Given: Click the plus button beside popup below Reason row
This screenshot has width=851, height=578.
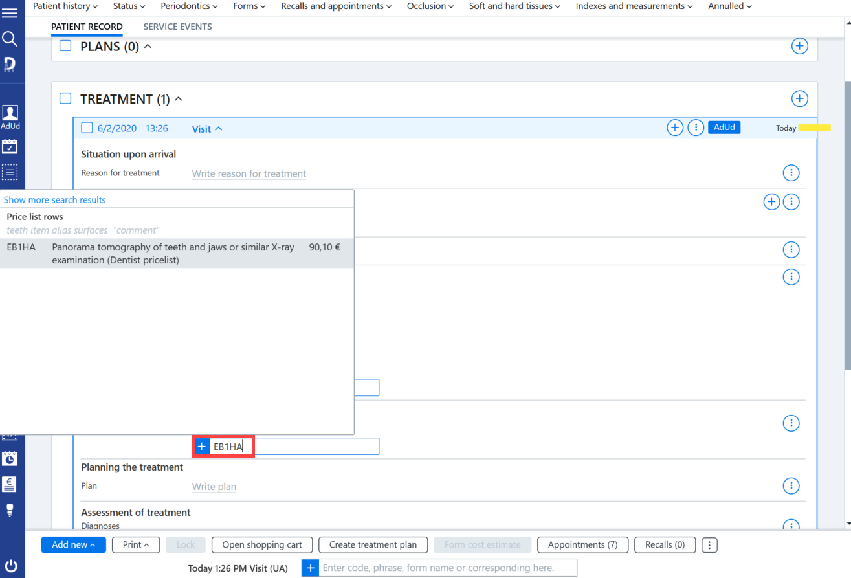Looking at the screenshot, I should (x=771, y=202).
